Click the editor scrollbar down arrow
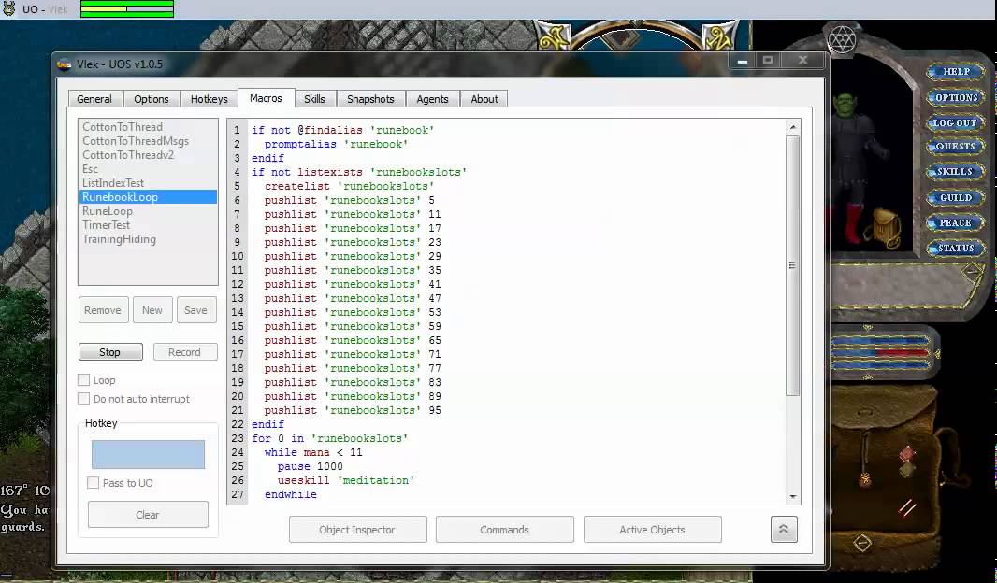This screenshot has width=997, height=583. [x=793, y=497]
